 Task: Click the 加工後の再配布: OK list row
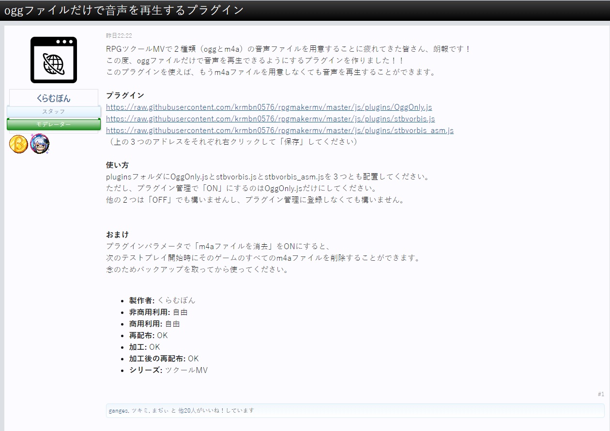click(x=164, y=358)
